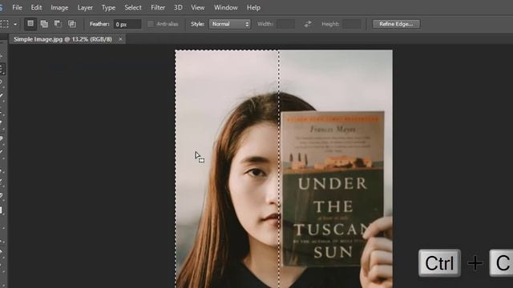This screenshot has height=288, width=513.
Task: Open the Select menu
Action: tap(133, 7)
